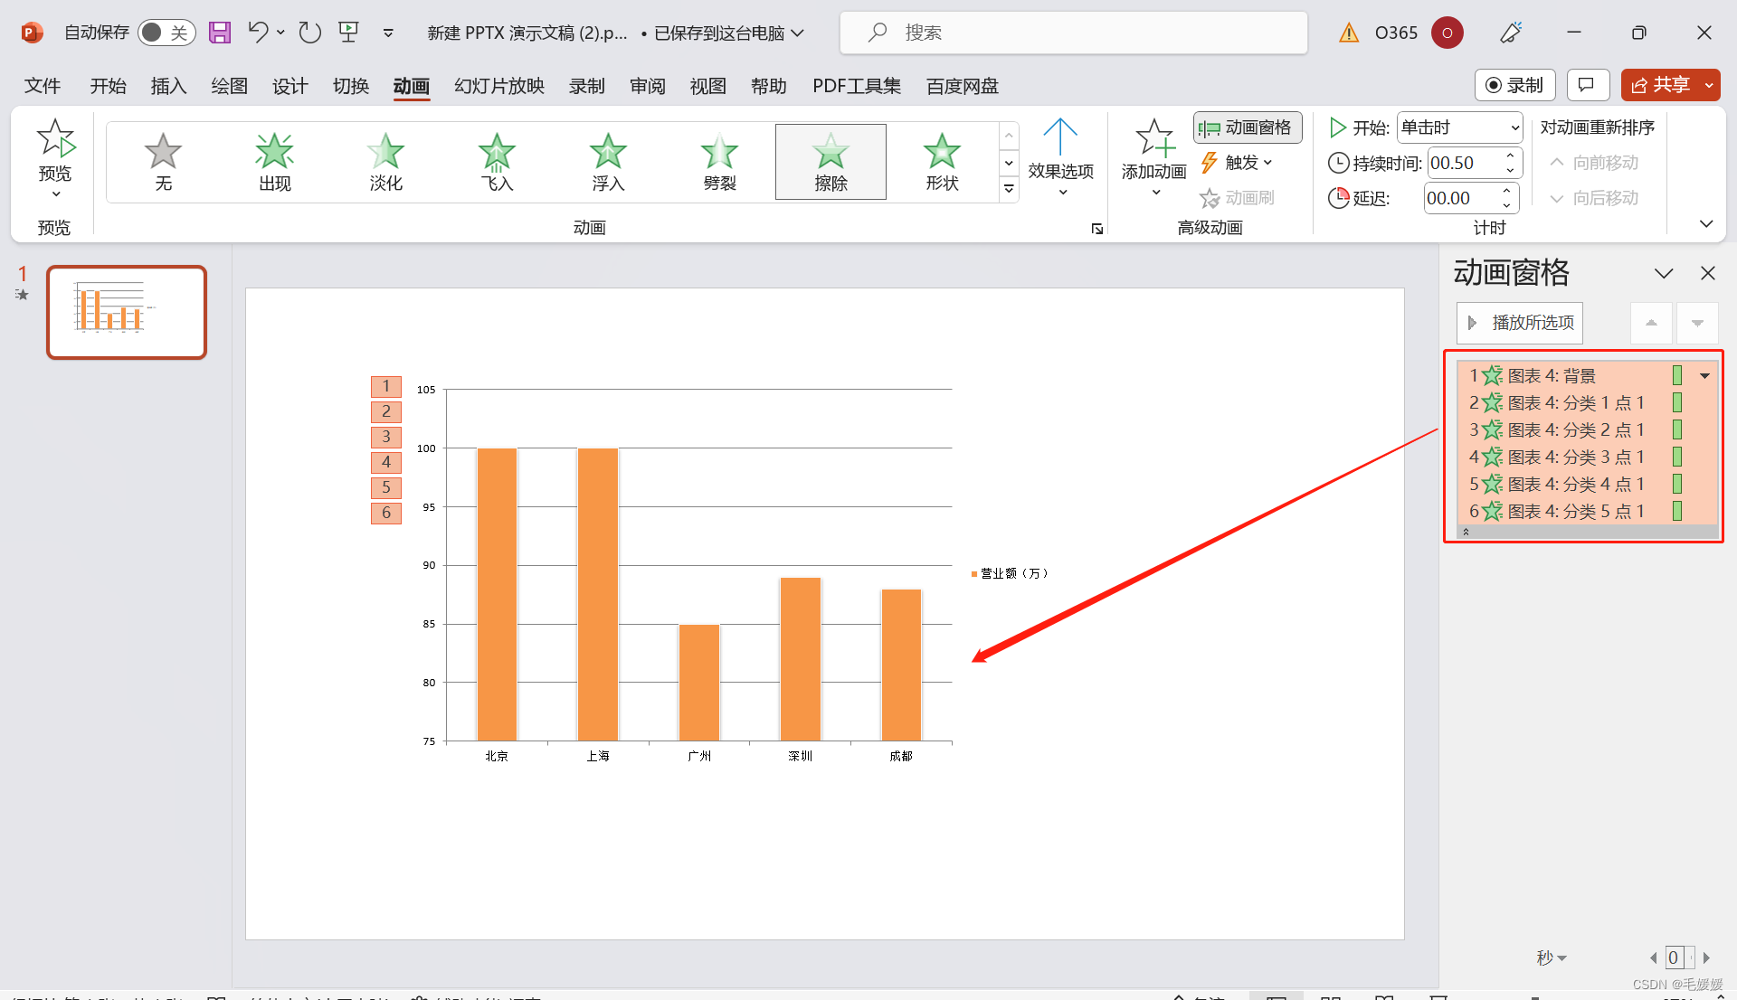Image resolution: width=1737 pixels, height=1000 pixels.
Task: Click the Record (录制) button at top right
Action: [x=1515, y=85]
